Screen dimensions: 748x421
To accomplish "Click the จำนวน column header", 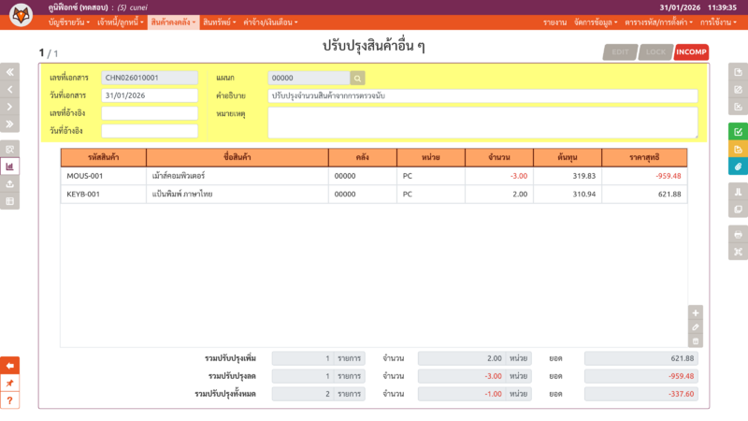I will click(x=499, y=157).
